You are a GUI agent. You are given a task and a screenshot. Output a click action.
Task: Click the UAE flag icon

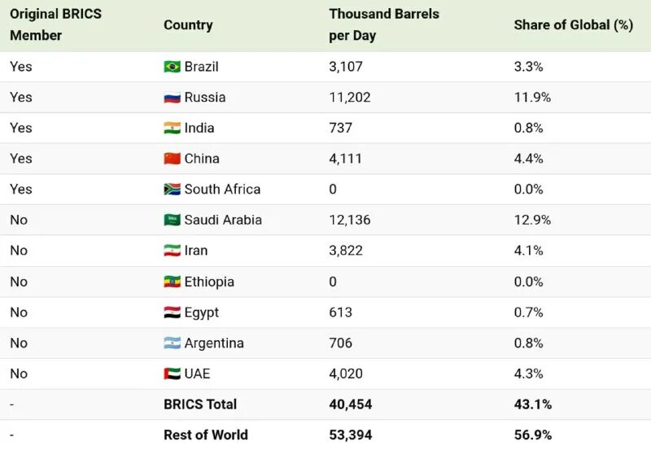[x=172, y=374]
